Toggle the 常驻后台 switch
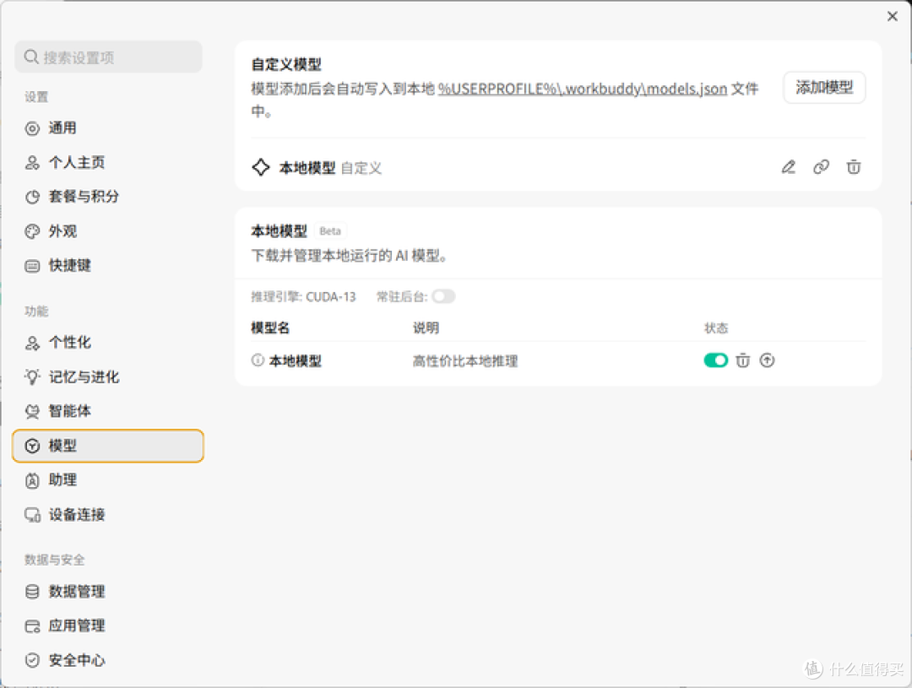The height and width of the screenshot is (688, 912). (443, 296)
